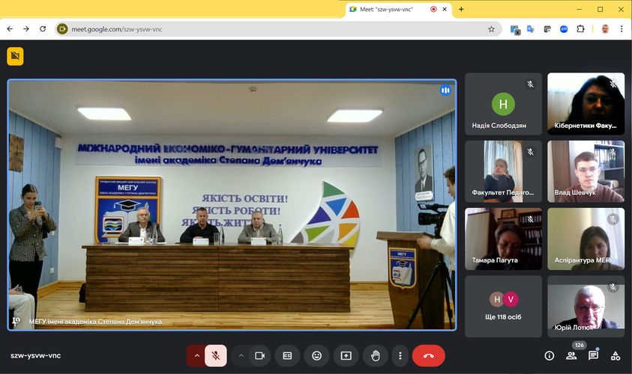Start presenting your screen
The width and height of the screenshot is (632, 374).
346,355
